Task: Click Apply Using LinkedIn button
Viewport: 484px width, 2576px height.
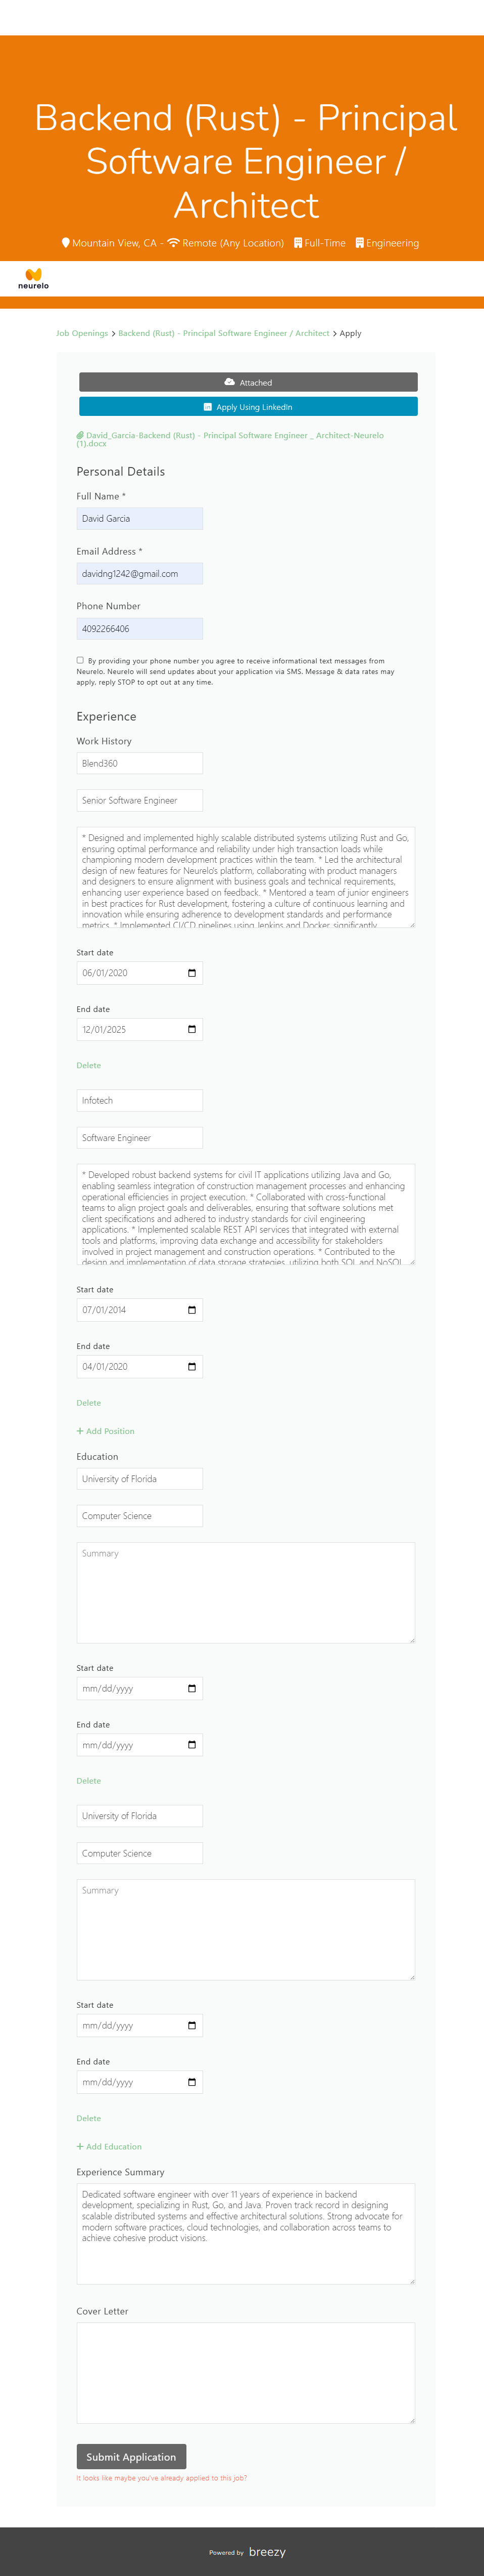Action: [248, 407]
